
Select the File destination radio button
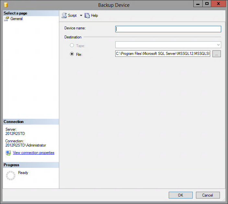[72, 54]
